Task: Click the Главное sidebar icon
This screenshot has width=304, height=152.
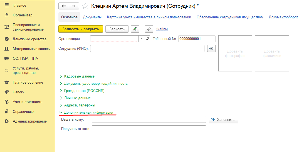Action: pos(7,6)
